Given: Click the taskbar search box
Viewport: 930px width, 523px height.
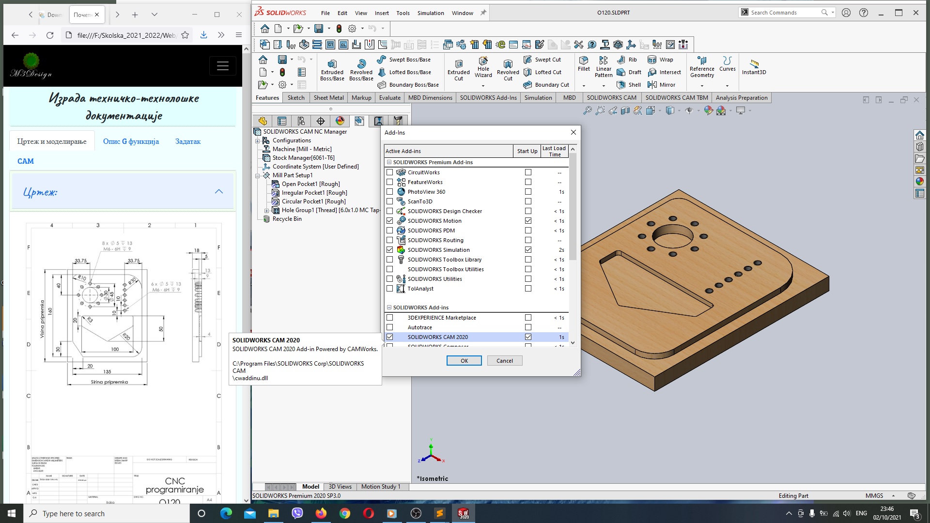Looking at the screenshot, I should click(107, 513).
